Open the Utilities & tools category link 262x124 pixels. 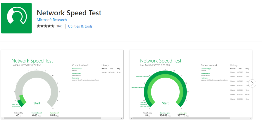click(80, 26)
